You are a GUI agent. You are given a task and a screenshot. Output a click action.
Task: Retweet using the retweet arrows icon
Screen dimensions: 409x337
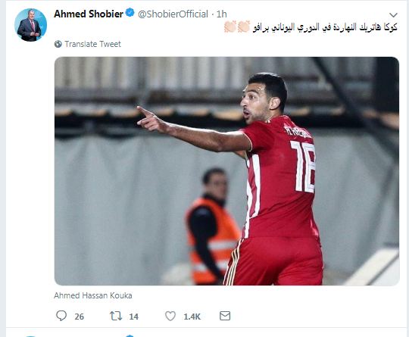(x=116, y=316)
